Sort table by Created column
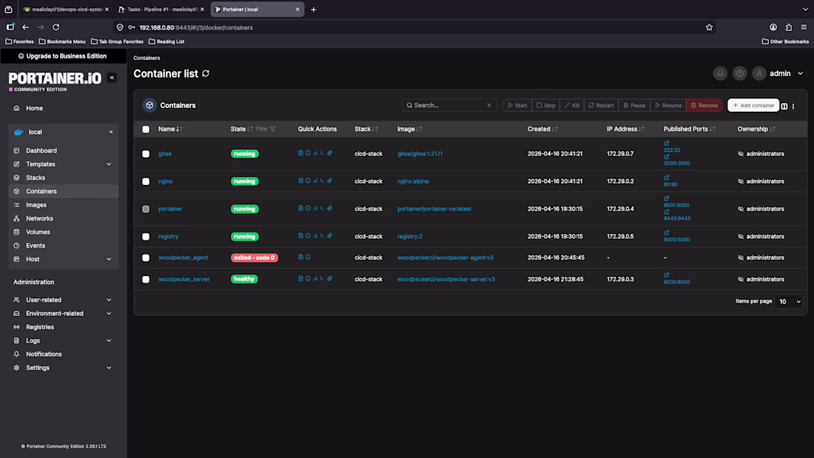The height and width of the screenshot is (458, 814). (542, 129)
